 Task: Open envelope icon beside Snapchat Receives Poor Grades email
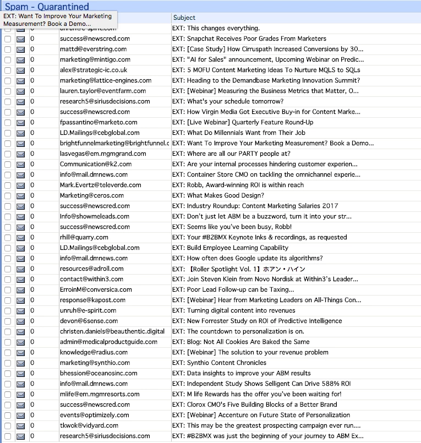point(20,39)
